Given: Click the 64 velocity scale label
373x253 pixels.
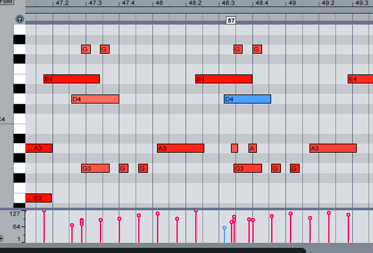Looking at the screenshot, I should pos(16,226).
